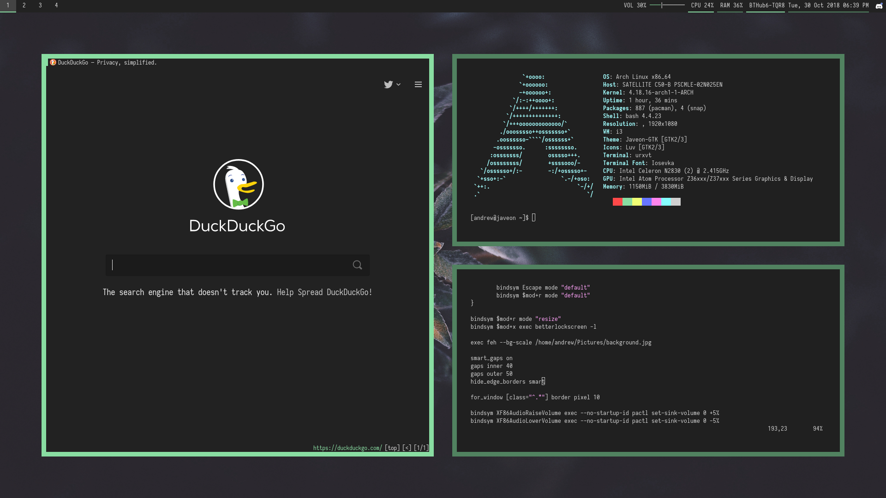Open the DuckDuckGo hamburger menu
The width and height of the screenshot is (886, 498).
click(418, 84)
